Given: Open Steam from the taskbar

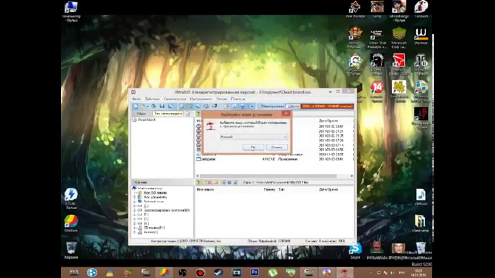Looking at the screenshot, I should (219, 273).
